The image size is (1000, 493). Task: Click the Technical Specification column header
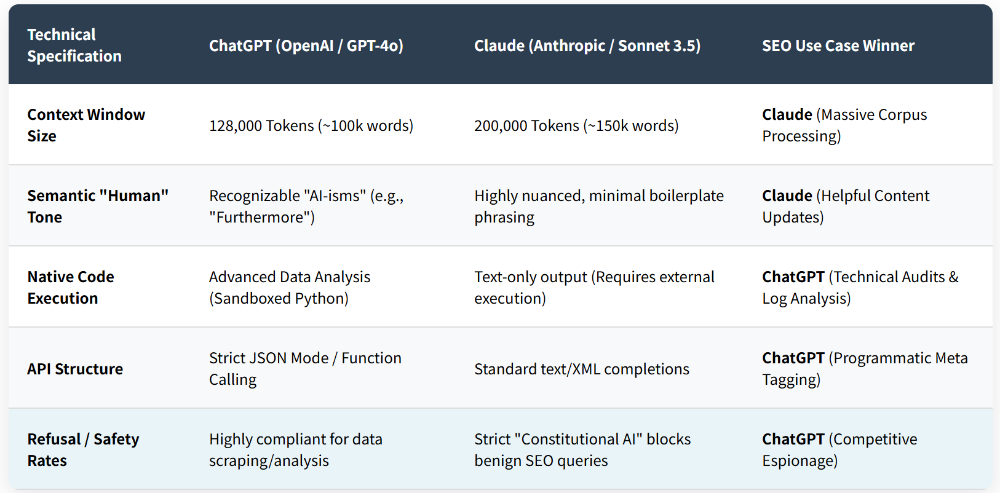74,45
